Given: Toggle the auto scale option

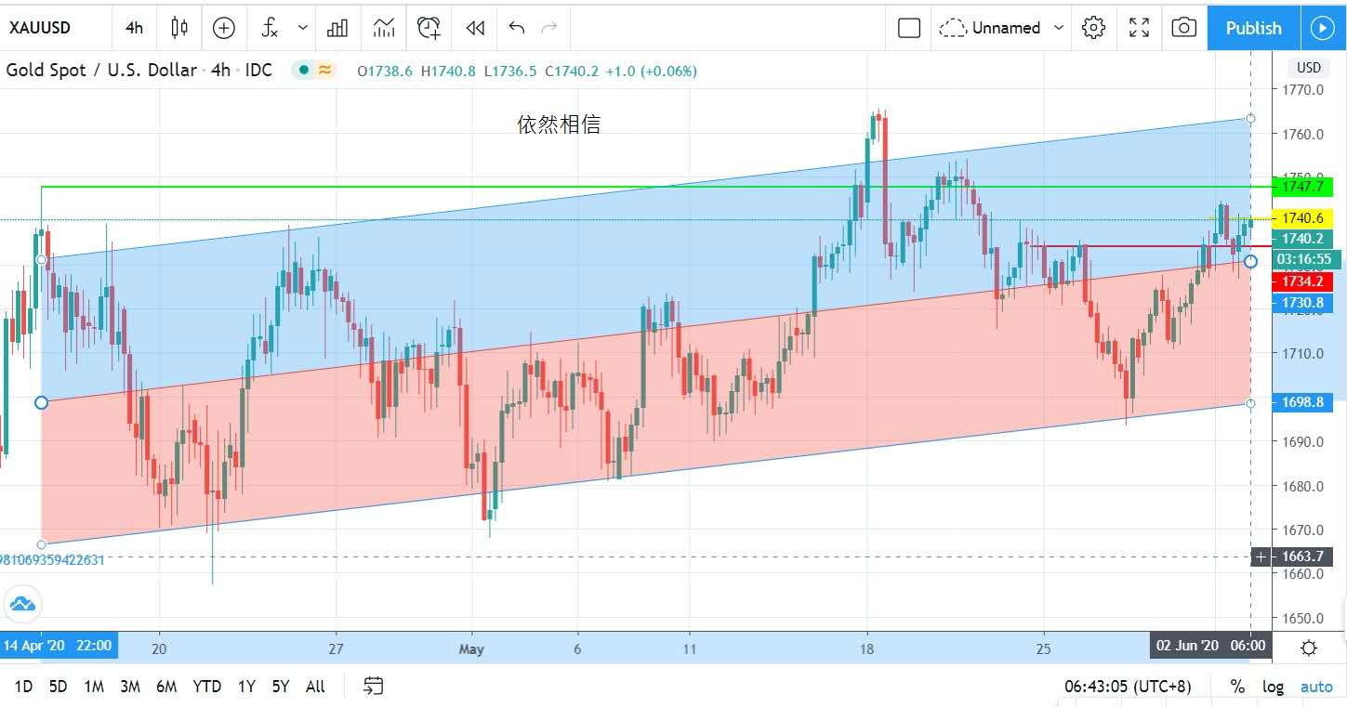Looking at the screenshot, I should point(1315,687).
